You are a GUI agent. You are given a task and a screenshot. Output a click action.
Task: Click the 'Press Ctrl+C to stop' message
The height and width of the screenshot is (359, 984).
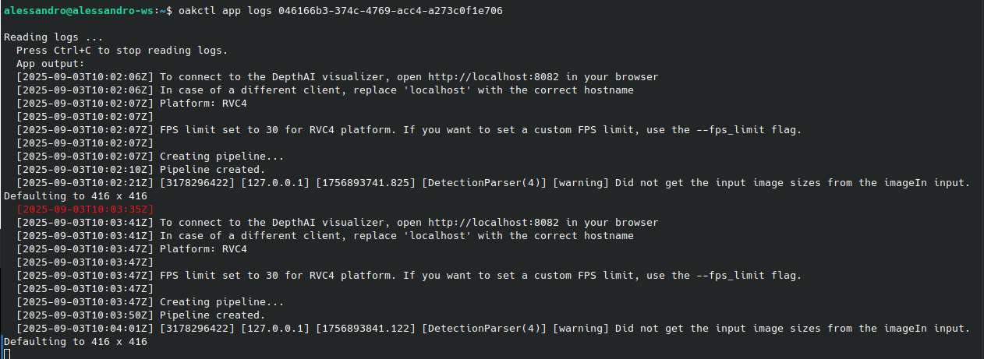[x=122, y=51]
